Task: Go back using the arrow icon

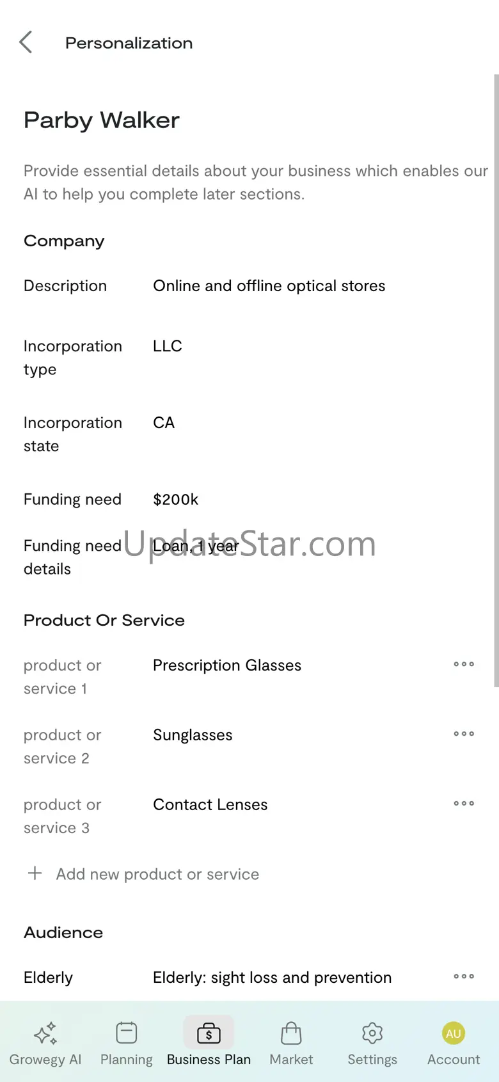Action: point(26,42)
